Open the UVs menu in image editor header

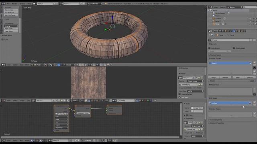(x=28, y=100)
